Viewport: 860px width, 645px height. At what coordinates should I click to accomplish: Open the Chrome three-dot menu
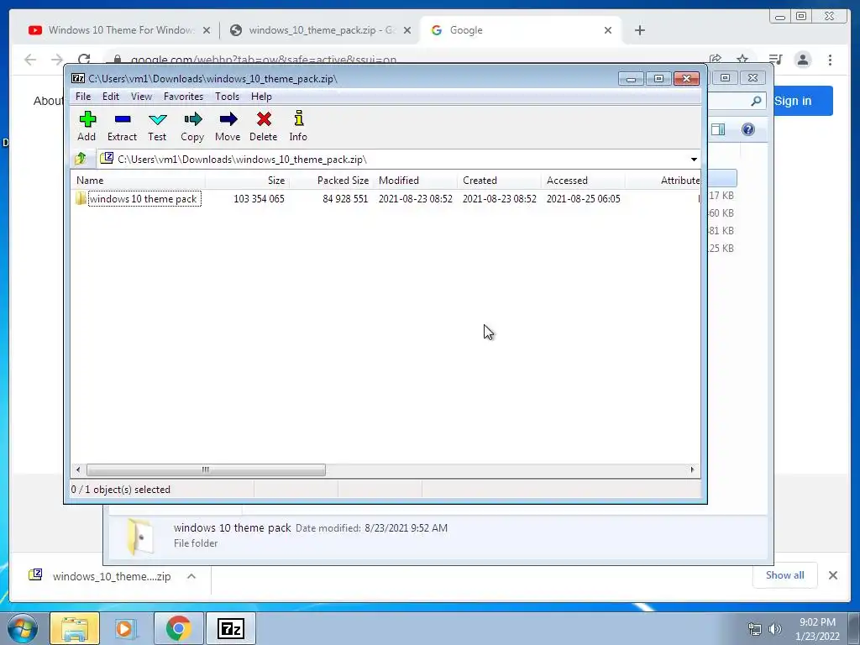pos(831,60)
